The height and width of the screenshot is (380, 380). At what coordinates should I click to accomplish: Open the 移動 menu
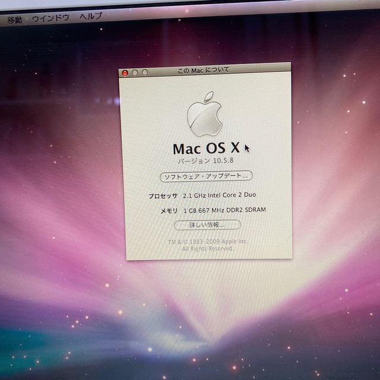pyautogui.click(x=14, y=20)
